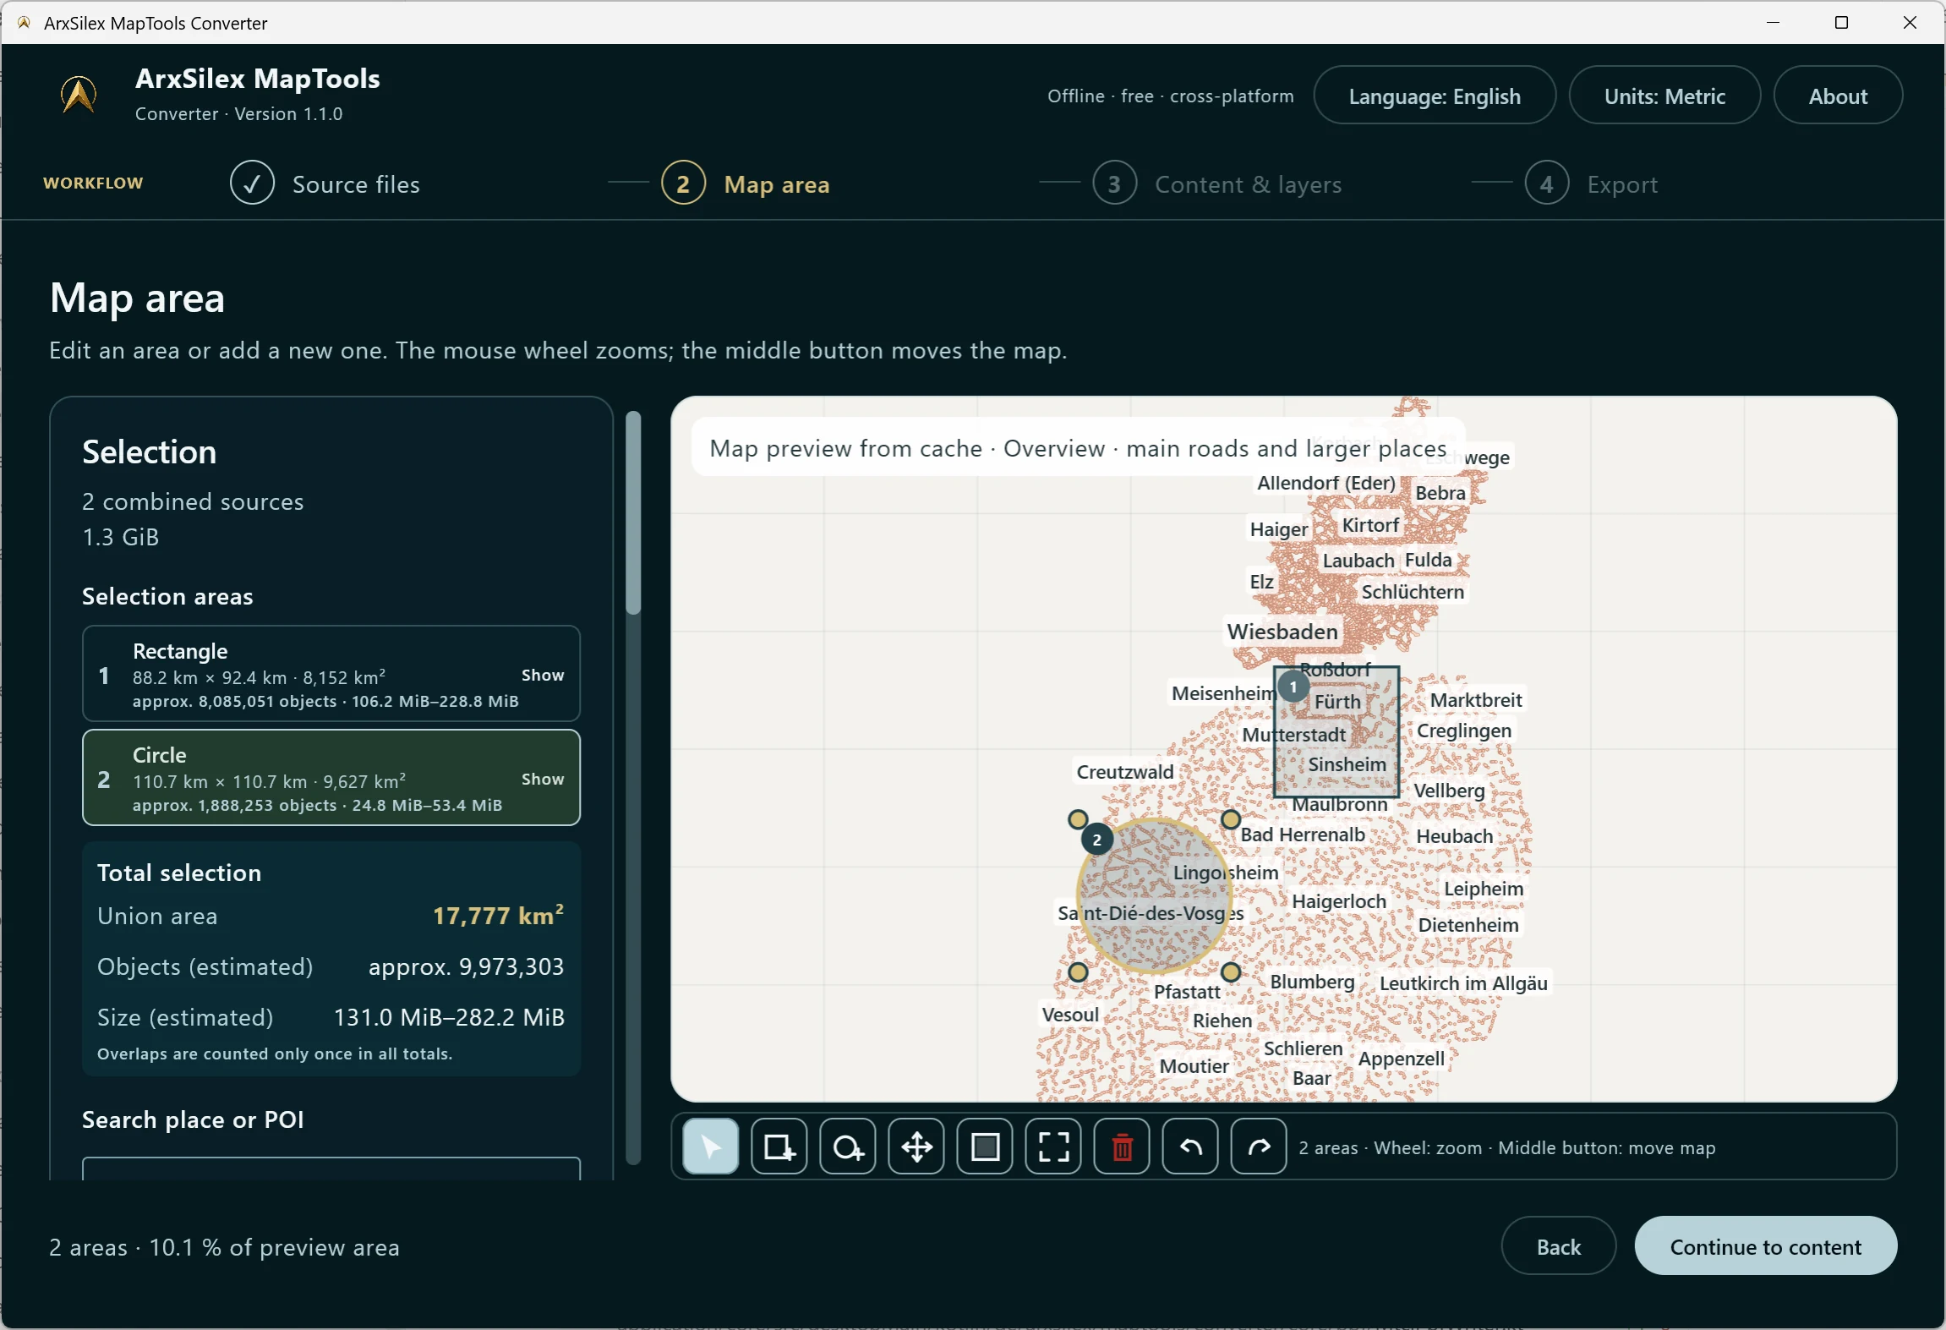Select the pointer selection tool
1946x1330 pixels.
pos(710,1147)
